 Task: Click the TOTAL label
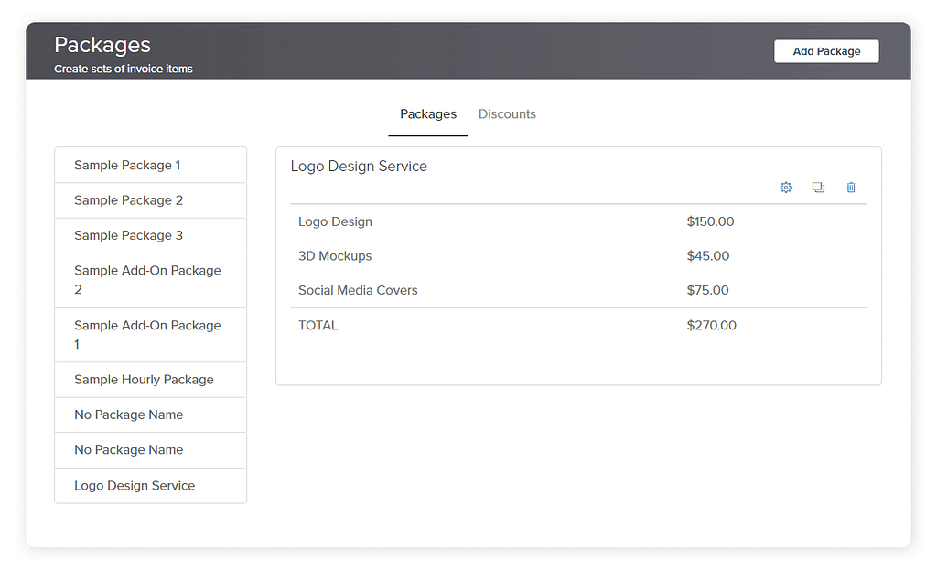[318, 326]
